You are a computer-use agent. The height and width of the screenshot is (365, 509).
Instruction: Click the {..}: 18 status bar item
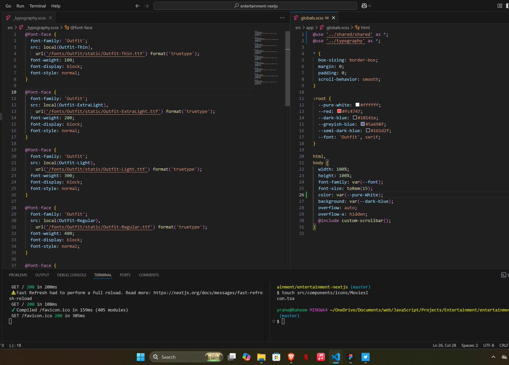click(x=14, y=345)
